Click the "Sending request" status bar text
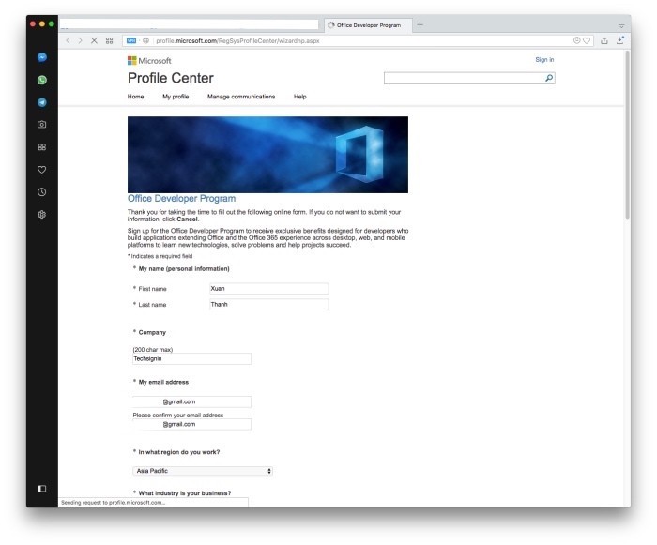 click(114, 502)
